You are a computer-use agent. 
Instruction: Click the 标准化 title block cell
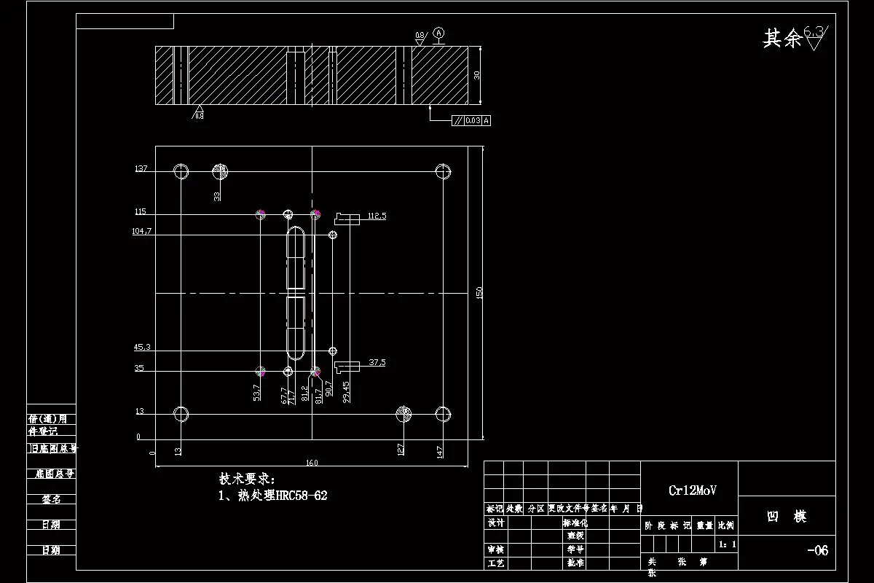point(575,523)
